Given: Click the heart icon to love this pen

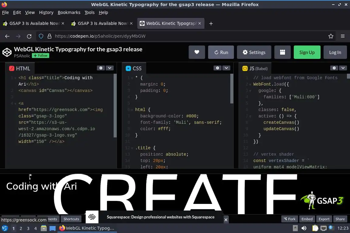Looking at the screenshot, I should click(x=197, y=52).
